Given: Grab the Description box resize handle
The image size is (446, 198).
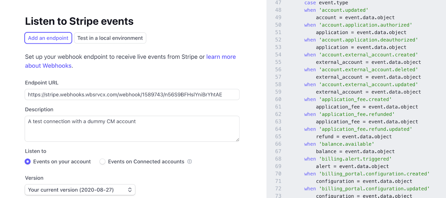Looking at the screenshot, I should click(237, 140).
